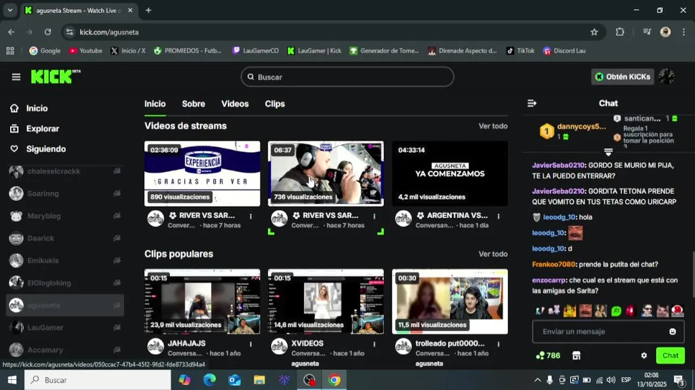The height and width of the screenshot is (390, 695).
Task: Toggle offline icon beside Maryblog
Action: coord(116,216)
